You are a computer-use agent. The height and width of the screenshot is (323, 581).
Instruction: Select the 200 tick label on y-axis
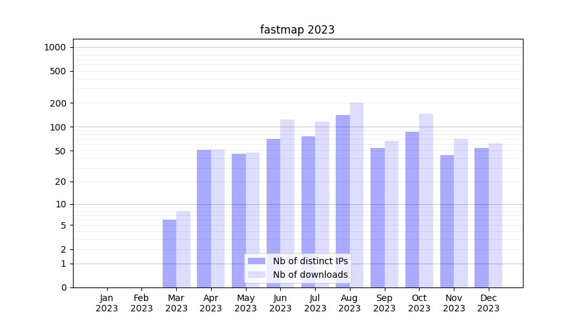pyautogui.click(x=59, y=103)
